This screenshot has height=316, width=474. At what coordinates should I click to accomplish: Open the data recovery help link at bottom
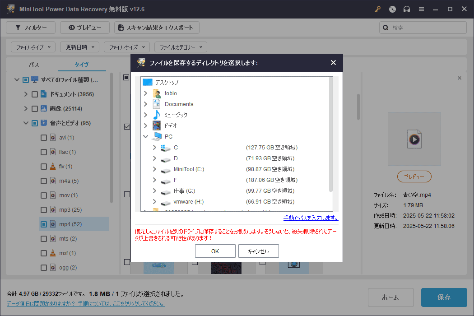[x=86, y=303]
